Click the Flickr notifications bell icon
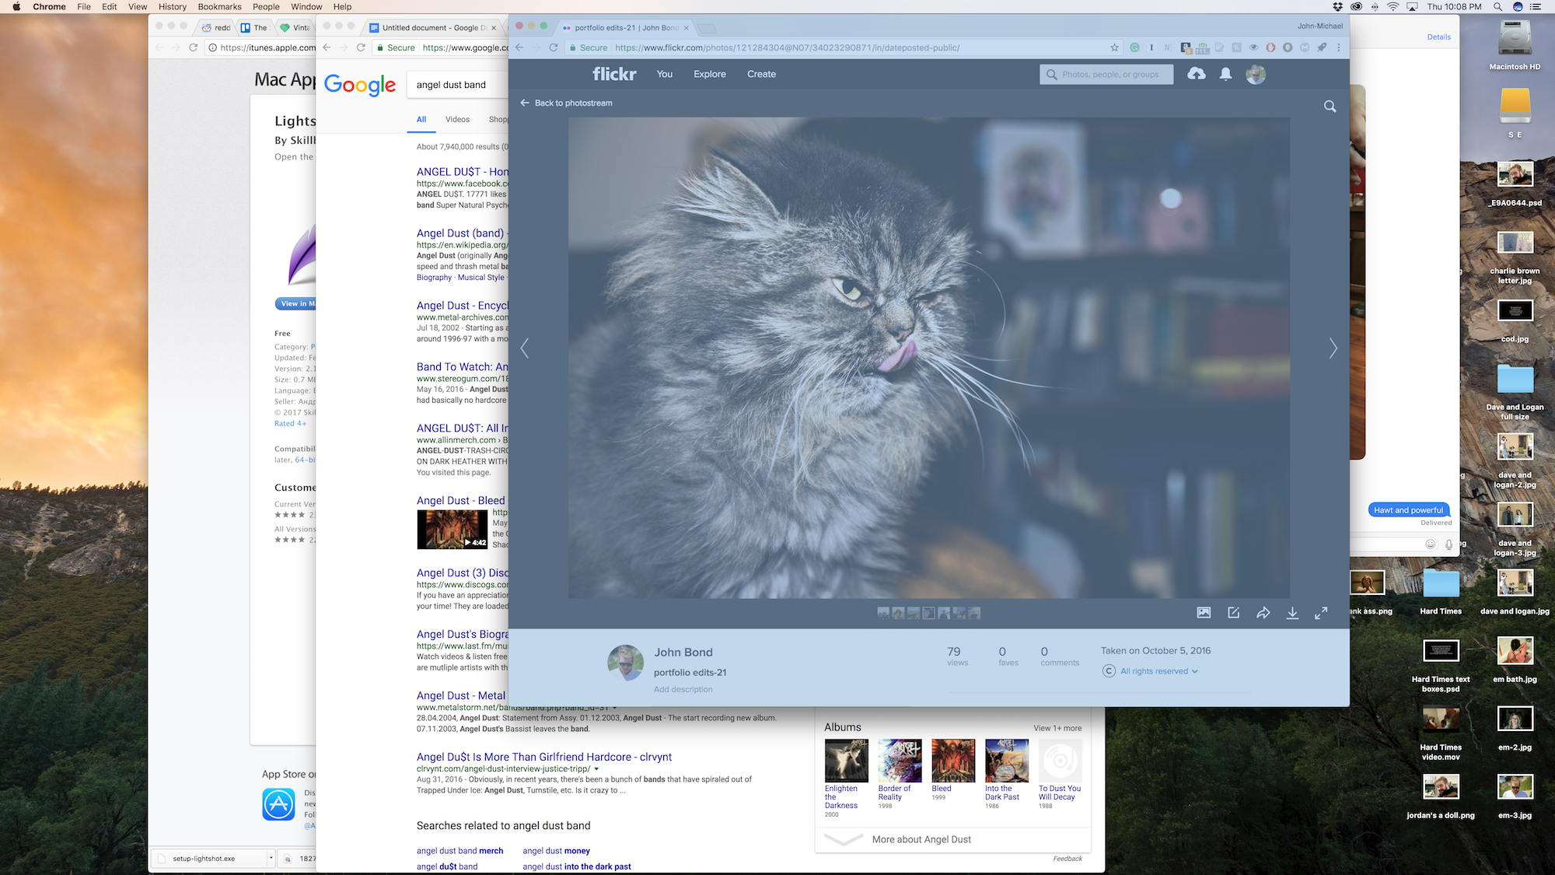The width and height of the screenshot is (1555, 875). click(x=1225, y=74)
